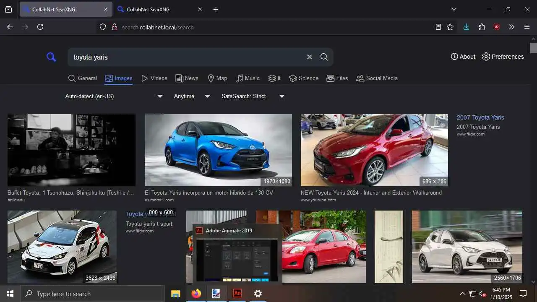Open the 6:45 PM clock calendar
This screenshot has height=302, width=537.
click(x=501, y=294)
